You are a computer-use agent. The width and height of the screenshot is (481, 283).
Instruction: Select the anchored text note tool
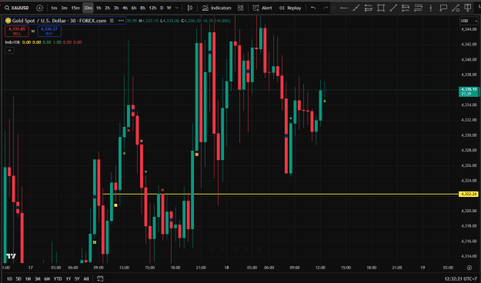(x=468, y=8)
